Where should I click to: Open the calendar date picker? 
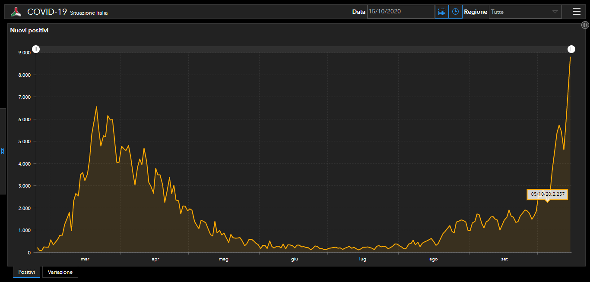point(441,12)
